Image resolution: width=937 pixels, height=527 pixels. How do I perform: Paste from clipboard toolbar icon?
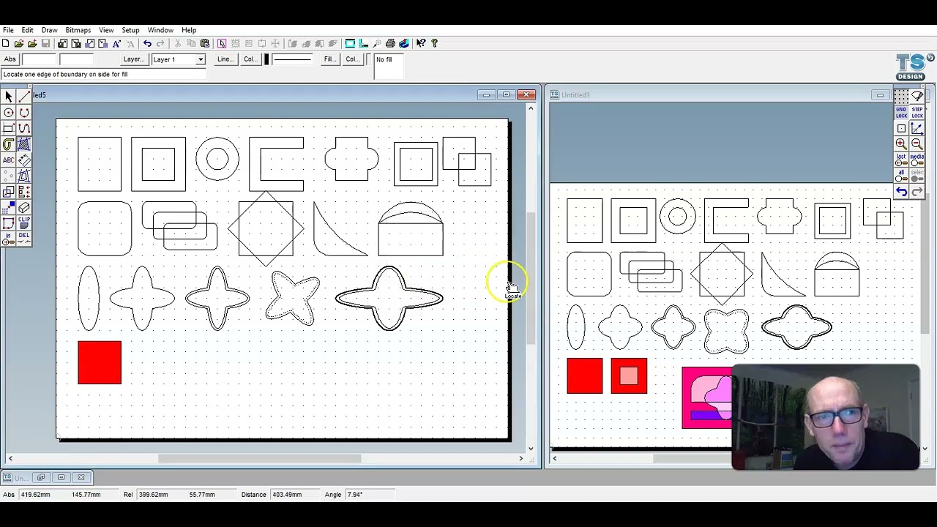tap(205, 44)
